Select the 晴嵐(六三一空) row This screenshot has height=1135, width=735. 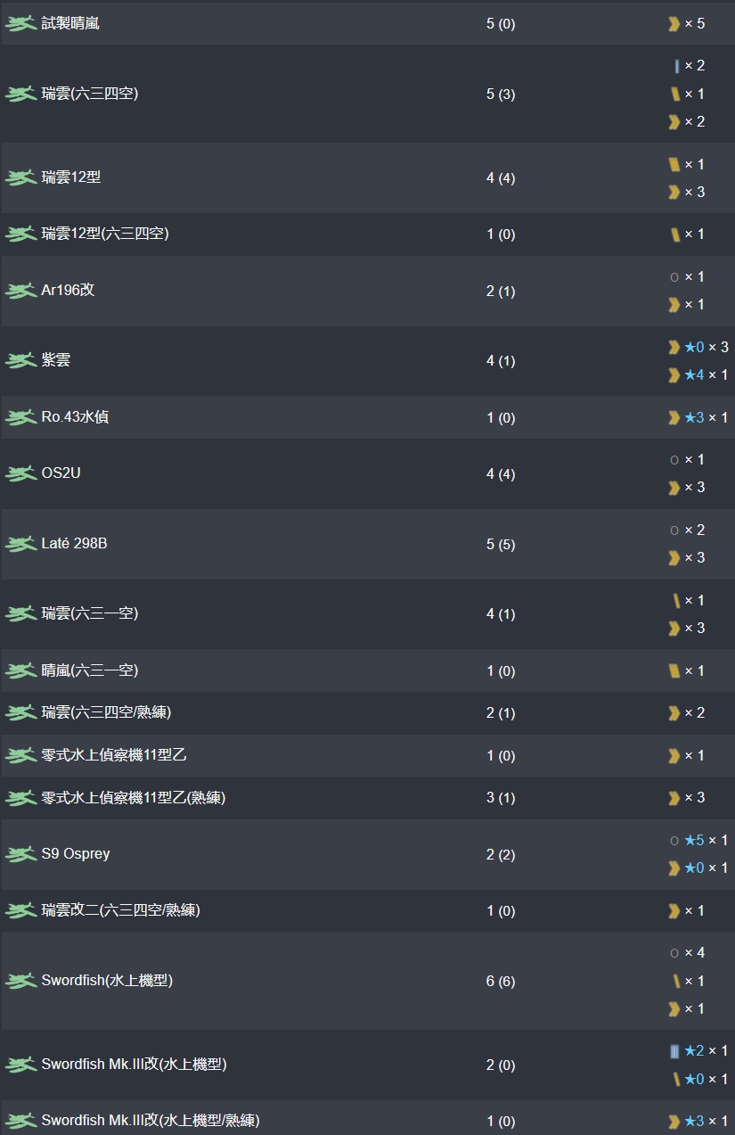click(x=367, y=670)
